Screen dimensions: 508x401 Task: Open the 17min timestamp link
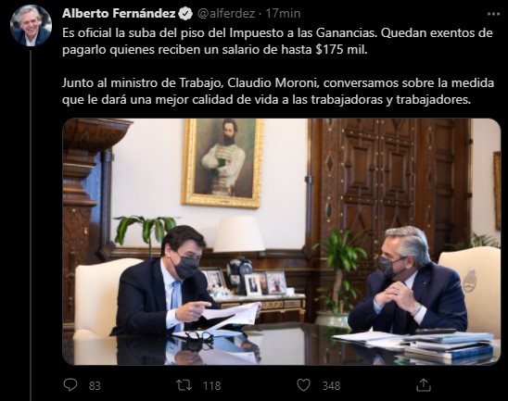tap(283, 14)
